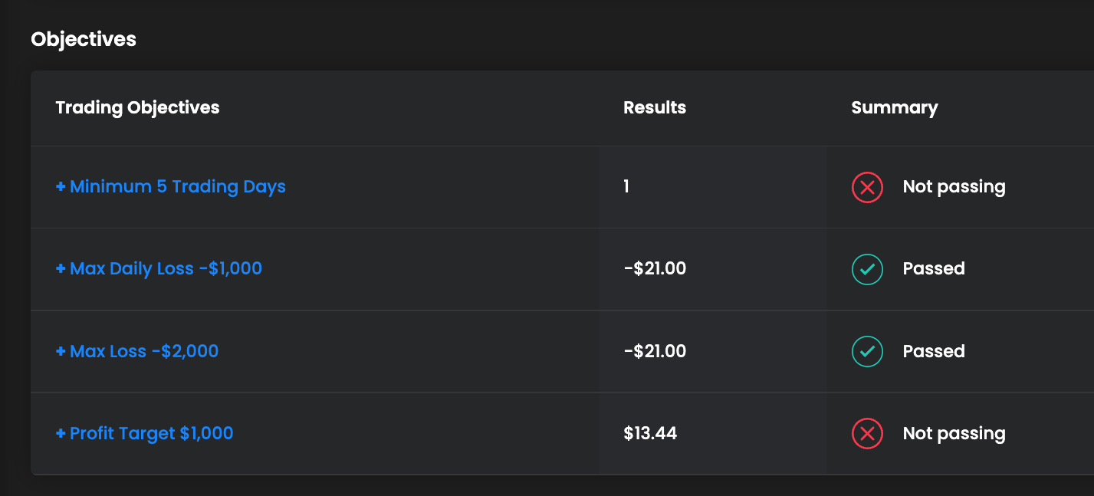The height and width of the screenshot is (496, 1094).
Task: Open the Profit Target $1,000 link text
Action: coord(152,434)
